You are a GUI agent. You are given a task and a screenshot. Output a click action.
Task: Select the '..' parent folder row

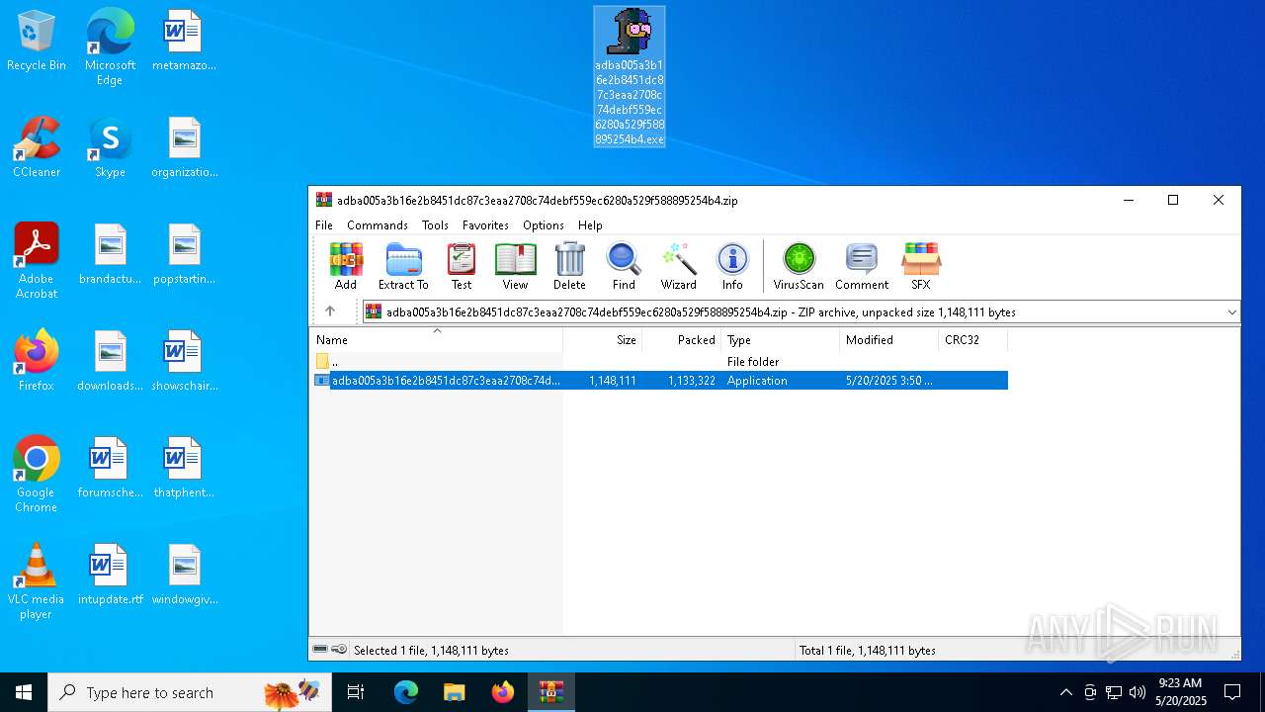point(660,362)
